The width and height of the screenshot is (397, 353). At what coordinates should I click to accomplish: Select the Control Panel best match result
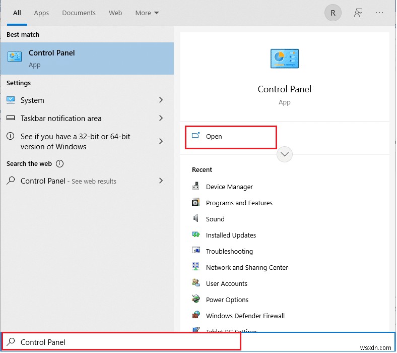pos(87,58)
